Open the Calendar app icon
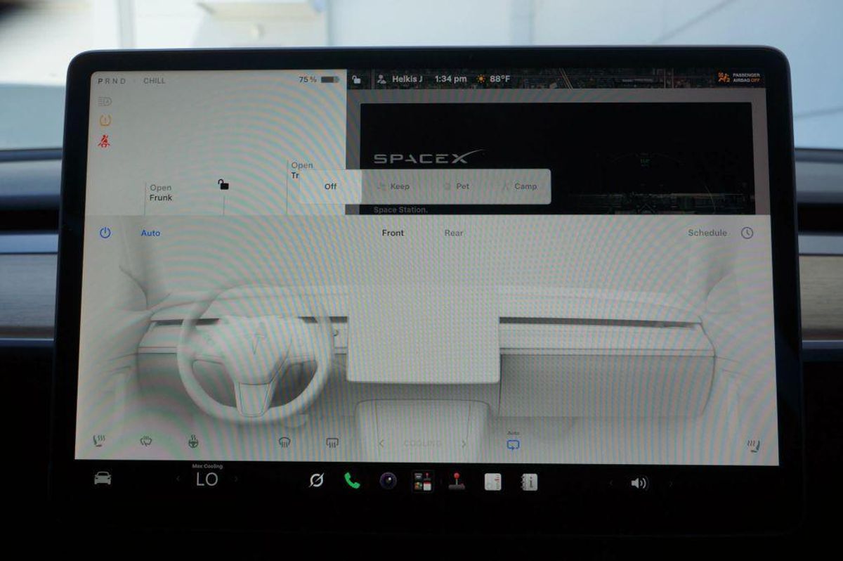Viewport: 843px width, 561px height. pos(493,482)
